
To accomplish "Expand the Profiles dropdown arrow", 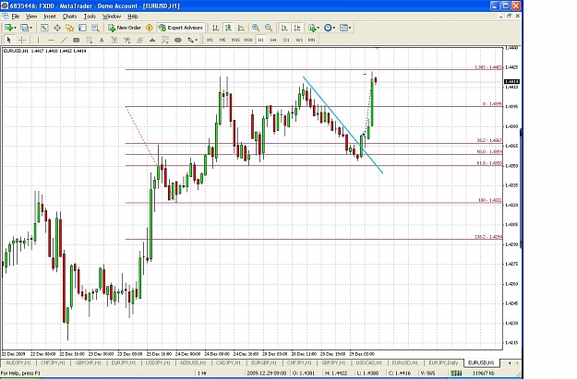I will (30, 28).
